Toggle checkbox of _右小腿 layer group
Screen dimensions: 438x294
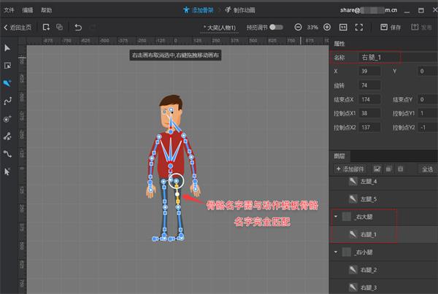point(347,252)
